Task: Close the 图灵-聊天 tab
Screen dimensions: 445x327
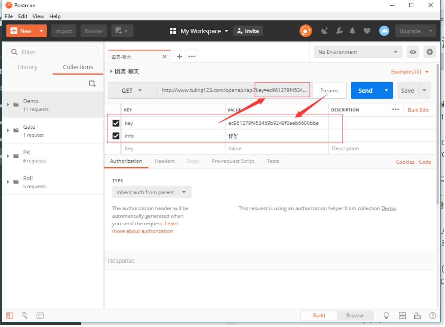Action: 164,56
